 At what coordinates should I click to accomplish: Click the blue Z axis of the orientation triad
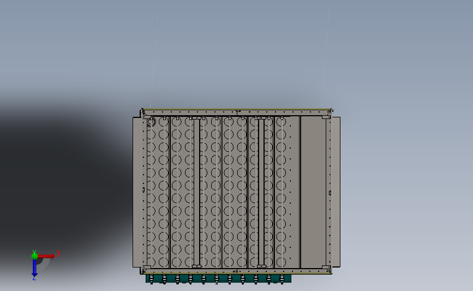[34, 269]
